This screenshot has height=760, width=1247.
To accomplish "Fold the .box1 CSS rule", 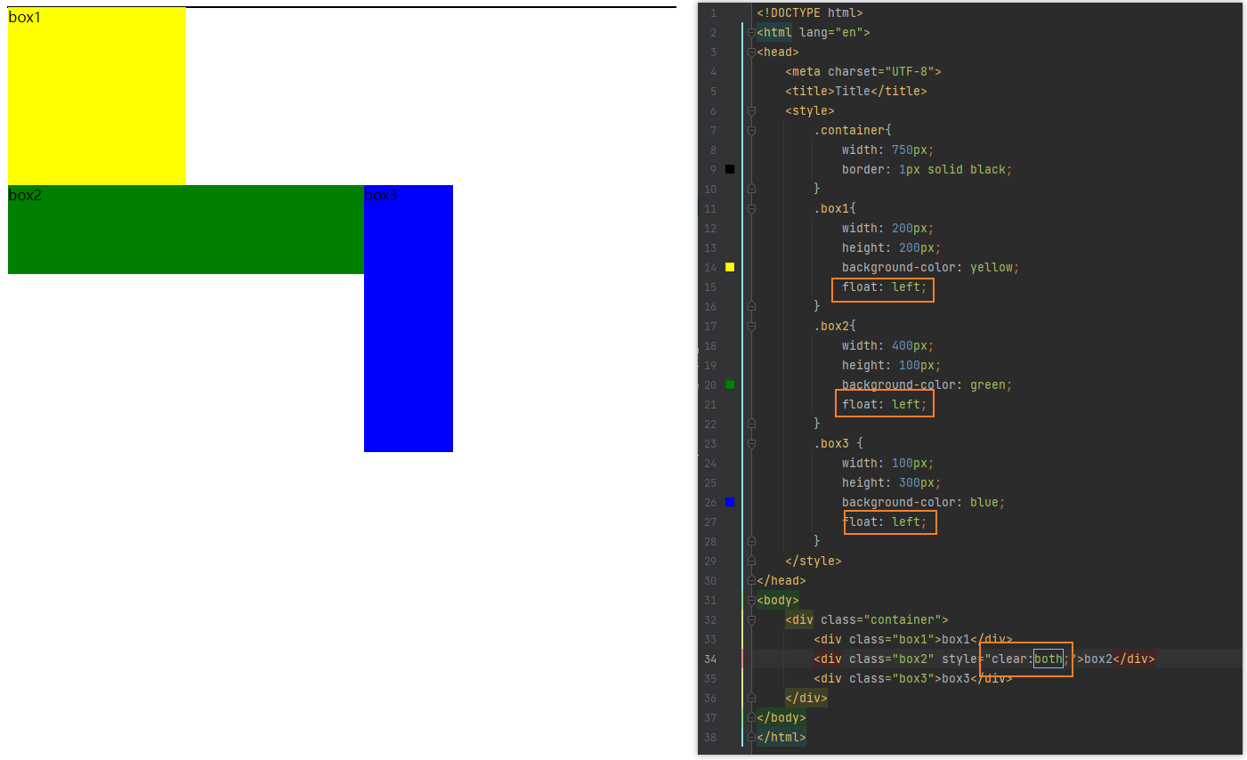I will pos(751,209).
